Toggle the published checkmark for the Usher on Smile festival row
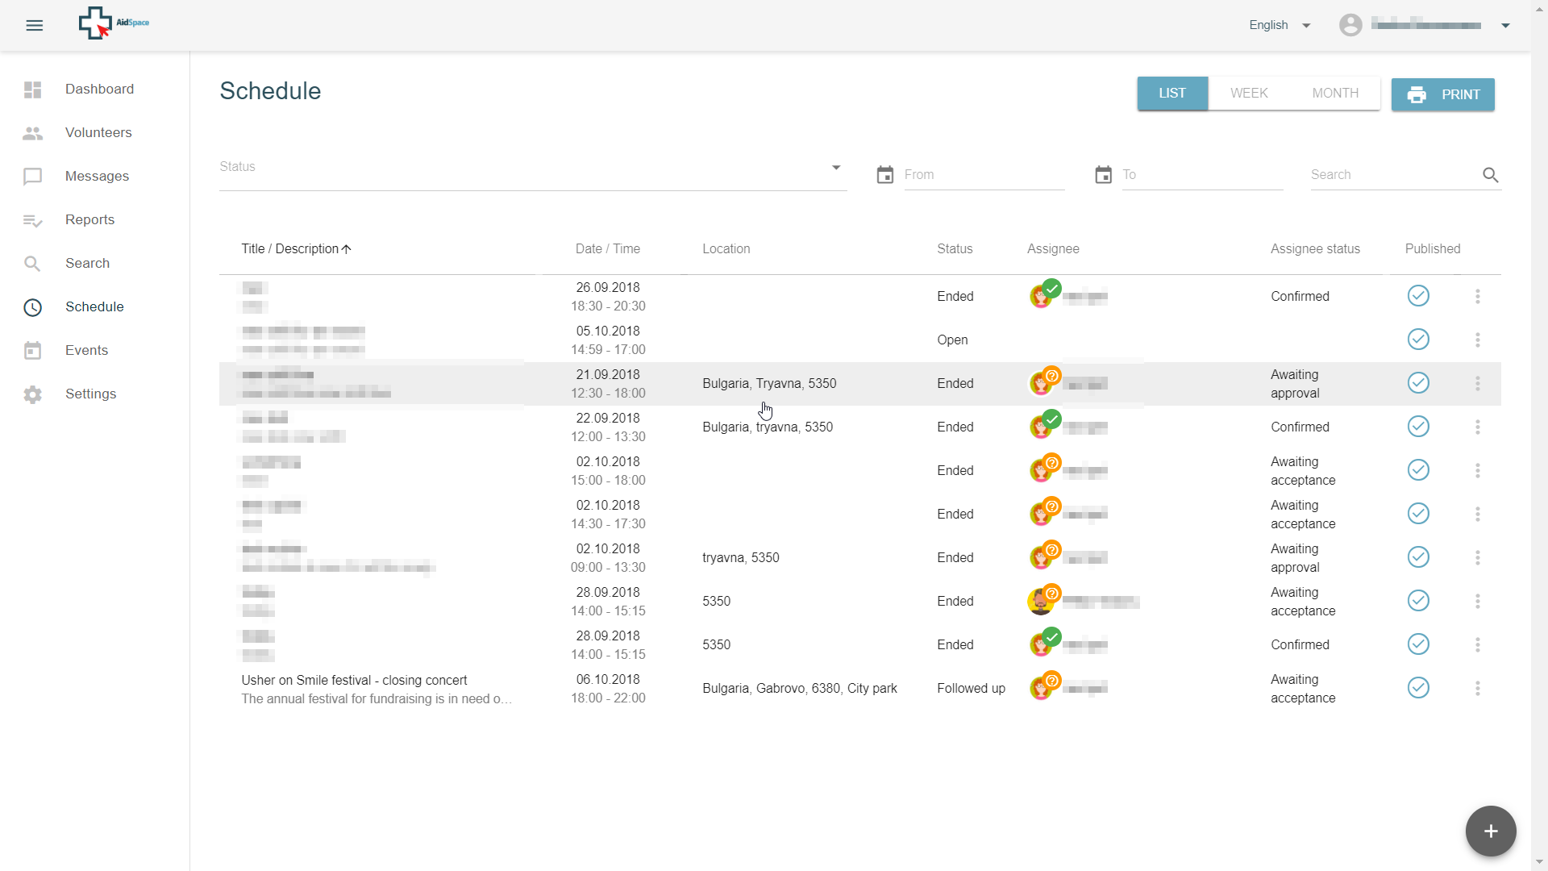The width and height of the screenshot is (1548, 871). (1418, 688)
